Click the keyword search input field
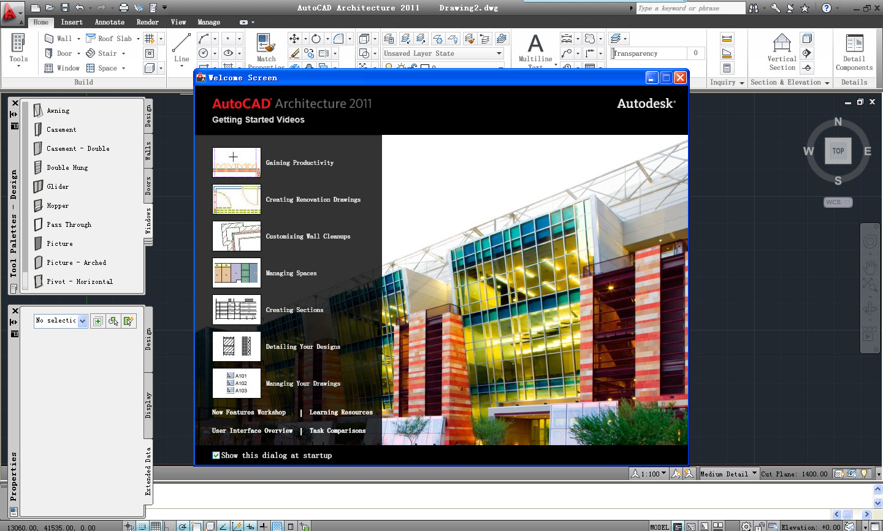Viewport: 883px width, 531px height. click(690, 8)
